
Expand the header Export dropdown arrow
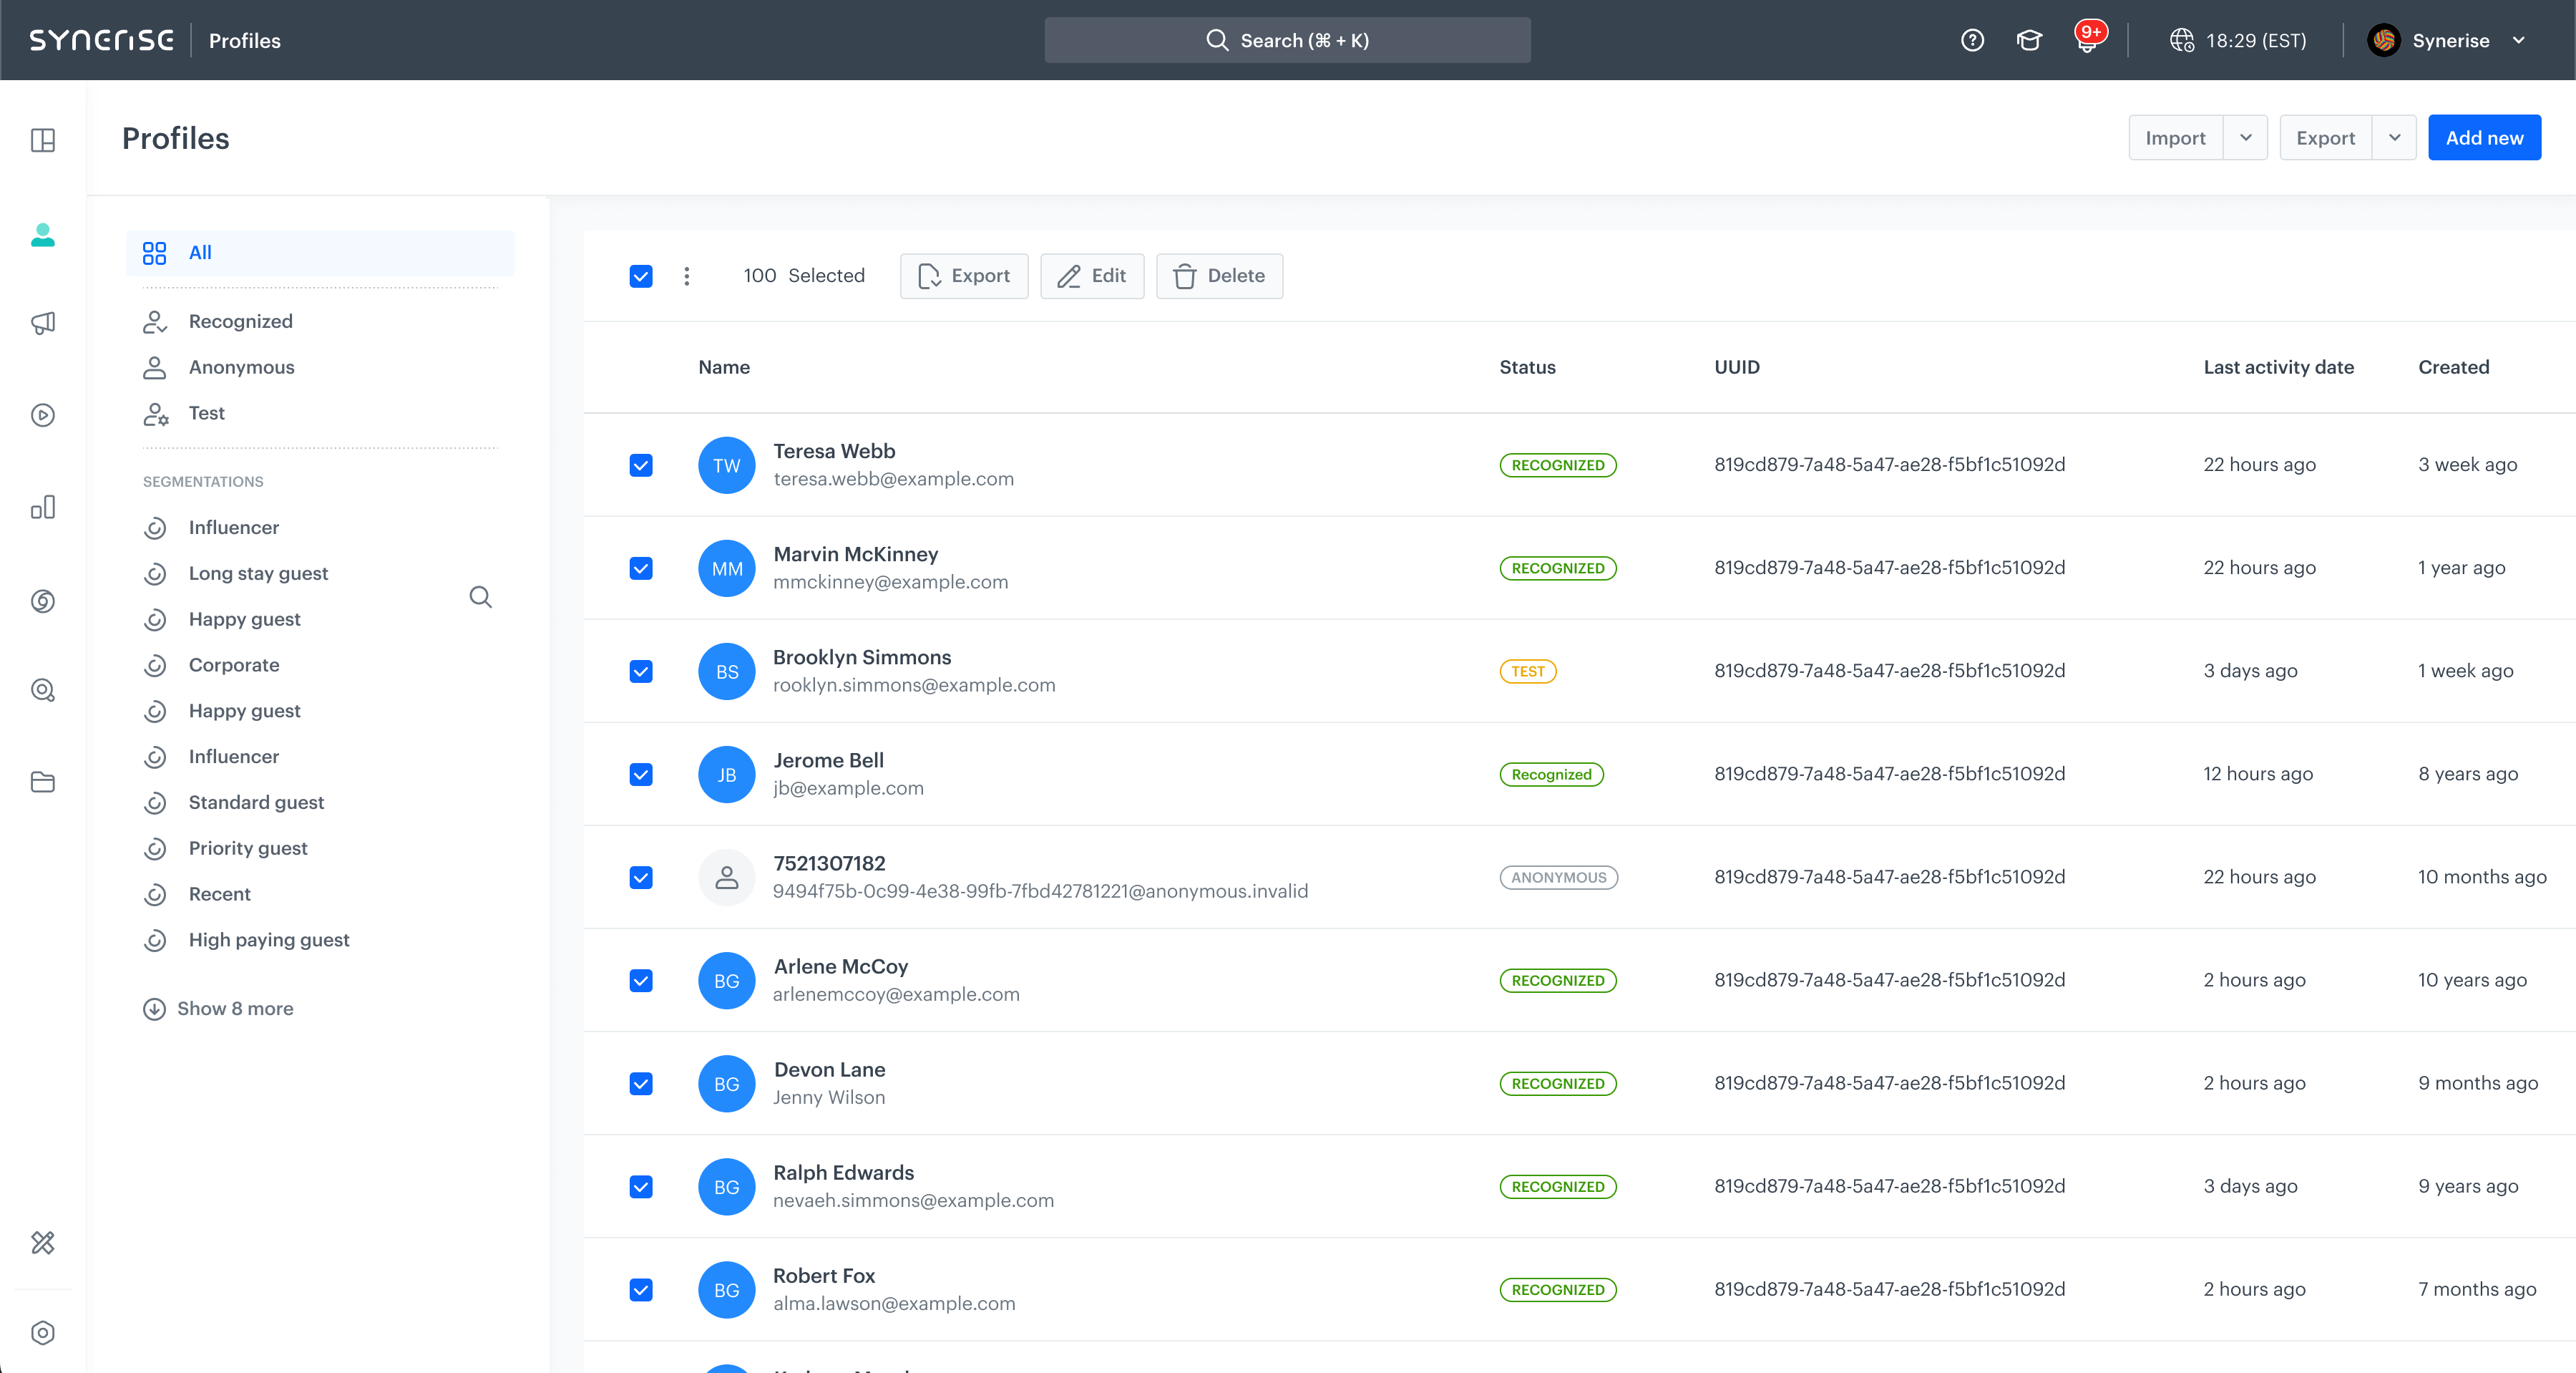coord(2395,138)
